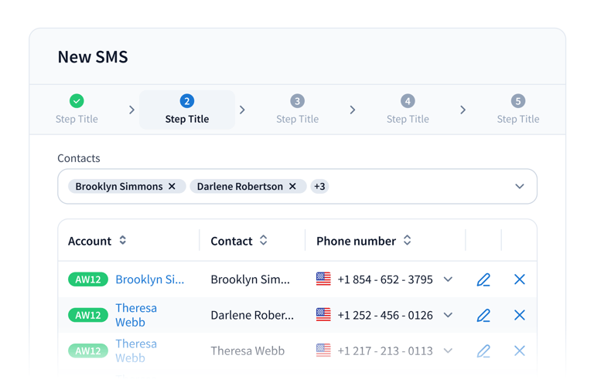Screen dimensions: 594x379
Task: Open phone dropdown for +1 854 - 652 - 3795
Action: click(x=448, y=279)
